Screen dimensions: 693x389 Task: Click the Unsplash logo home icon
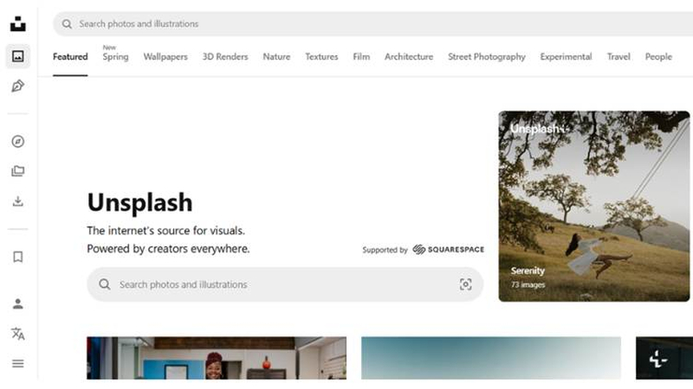17,24
